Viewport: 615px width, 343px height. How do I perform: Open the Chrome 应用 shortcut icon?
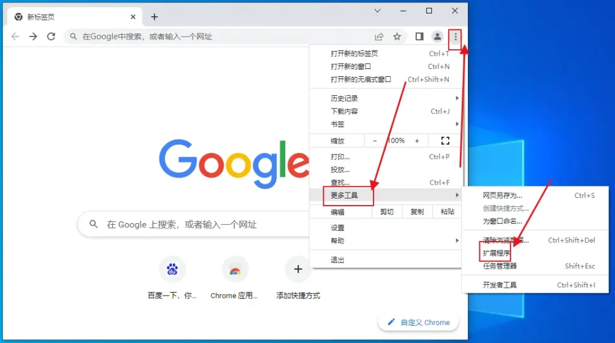click(x=235, y=269)
